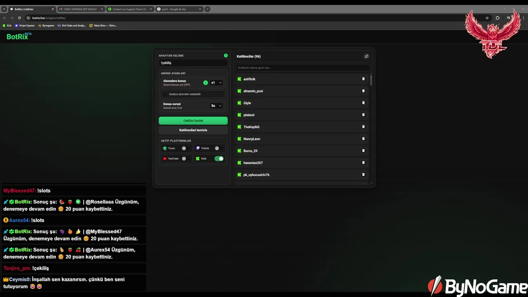This screenshot has height=297, width=528.
Task: Click MyBlessed47 username in chat overlay
Action: 19,191
